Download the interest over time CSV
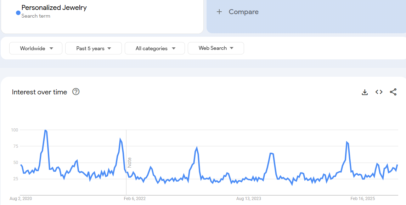This screenshot has width=406, height=205. coord(365,92)
